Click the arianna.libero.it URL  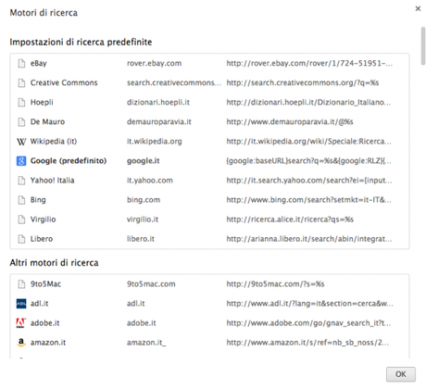(309, 239)
